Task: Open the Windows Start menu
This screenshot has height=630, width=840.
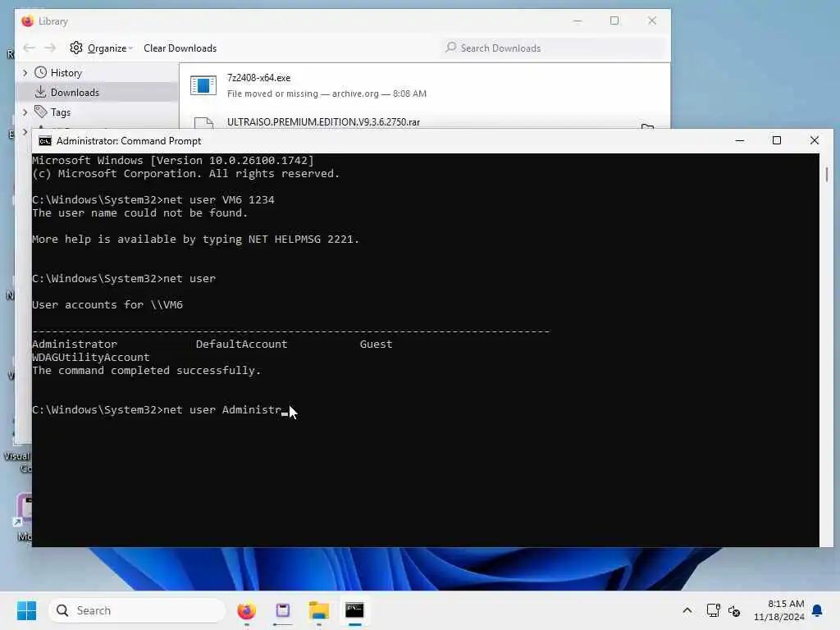Action: point(26,610)
